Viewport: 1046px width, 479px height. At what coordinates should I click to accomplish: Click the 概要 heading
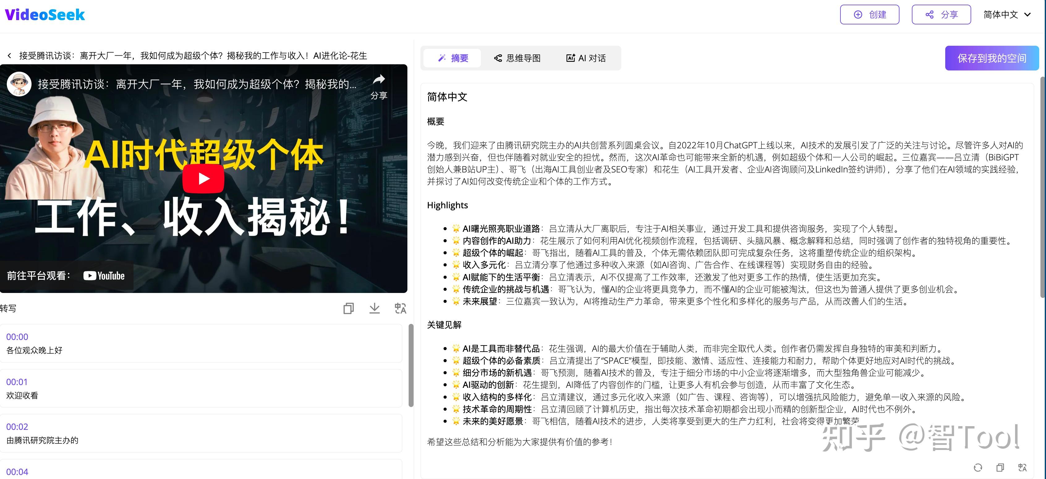[x=436, y=121]
